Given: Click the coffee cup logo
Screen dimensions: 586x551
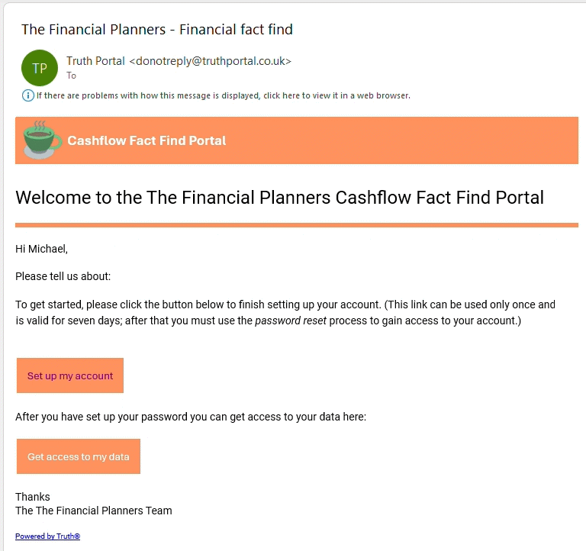Looking at the screenshot, I should tap(41, 140).
